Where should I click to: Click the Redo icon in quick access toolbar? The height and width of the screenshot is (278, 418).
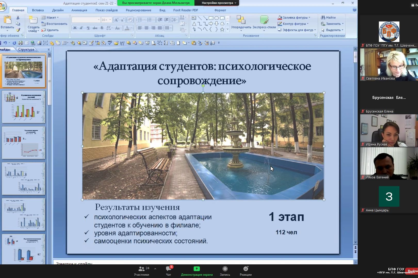point(14,43)
